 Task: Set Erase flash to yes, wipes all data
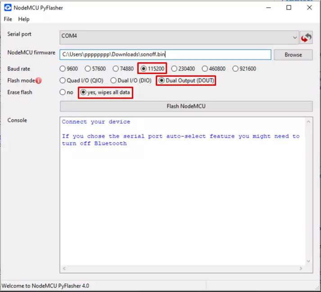point(105,93)
